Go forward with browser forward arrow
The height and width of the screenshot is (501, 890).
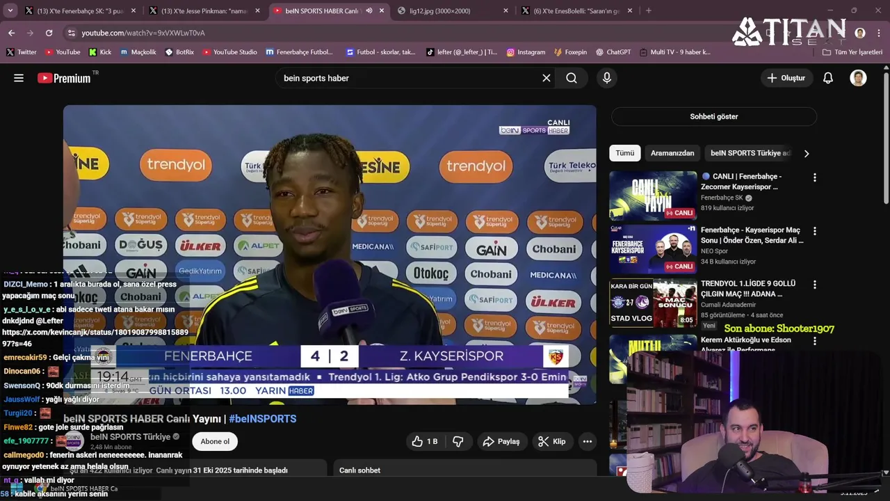point(30,33)
